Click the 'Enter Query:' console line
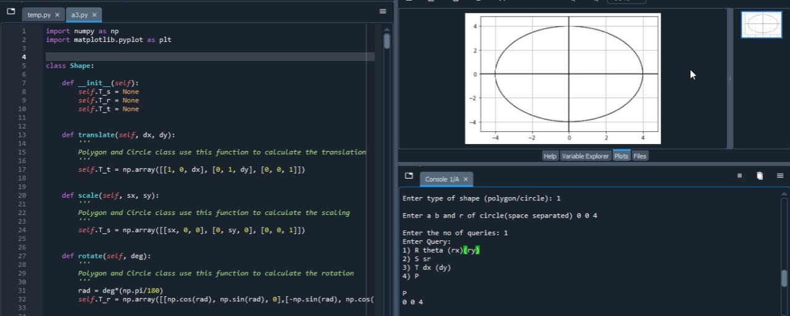The width and height of the screenshot is (790, 316). tap(427, 241)
